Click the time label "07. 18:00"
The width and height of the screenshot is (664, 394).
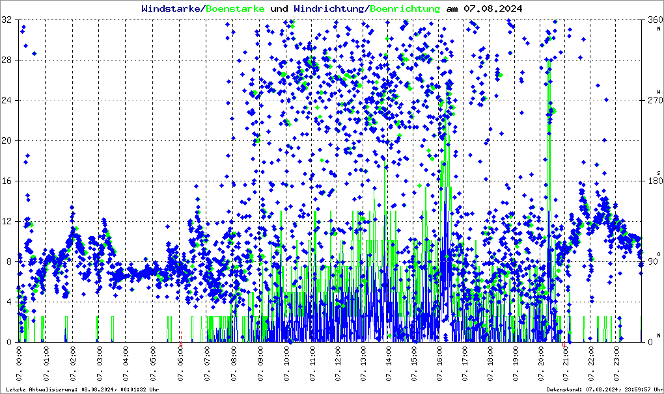490,363
